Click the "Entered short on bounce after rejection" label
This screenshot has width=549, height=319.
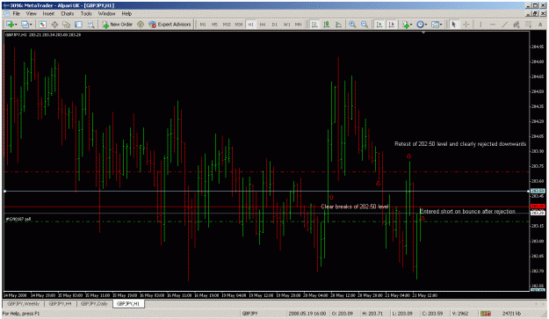coord(467,212)
